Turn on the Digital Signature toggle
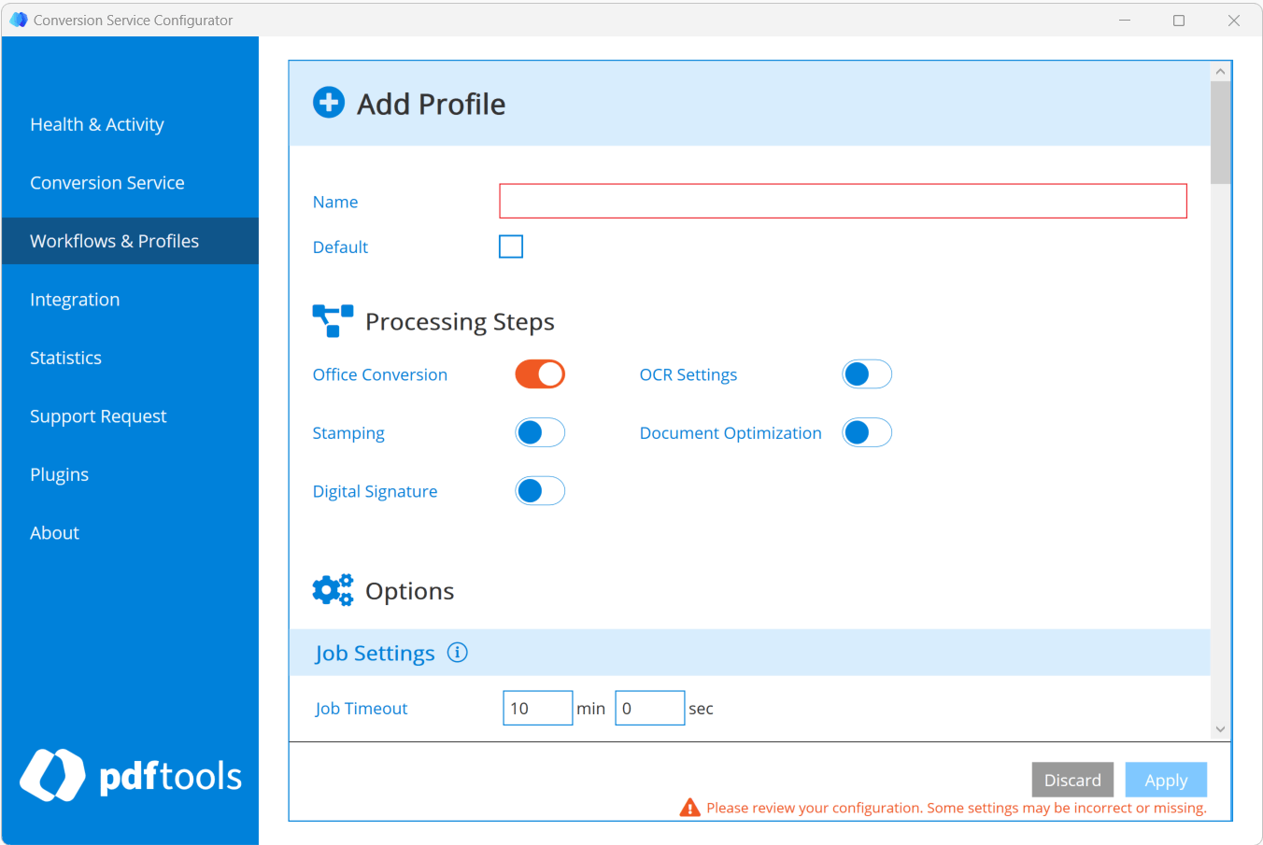 [539, 490]
